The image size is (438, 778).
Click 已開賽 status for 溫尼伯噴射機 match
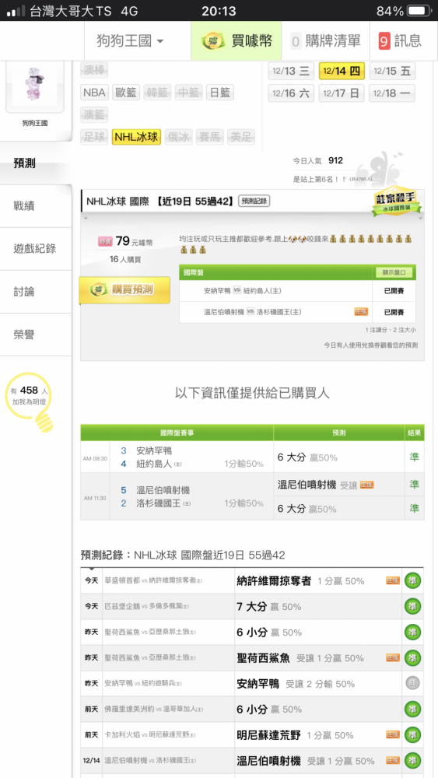(x=394, y=312)
